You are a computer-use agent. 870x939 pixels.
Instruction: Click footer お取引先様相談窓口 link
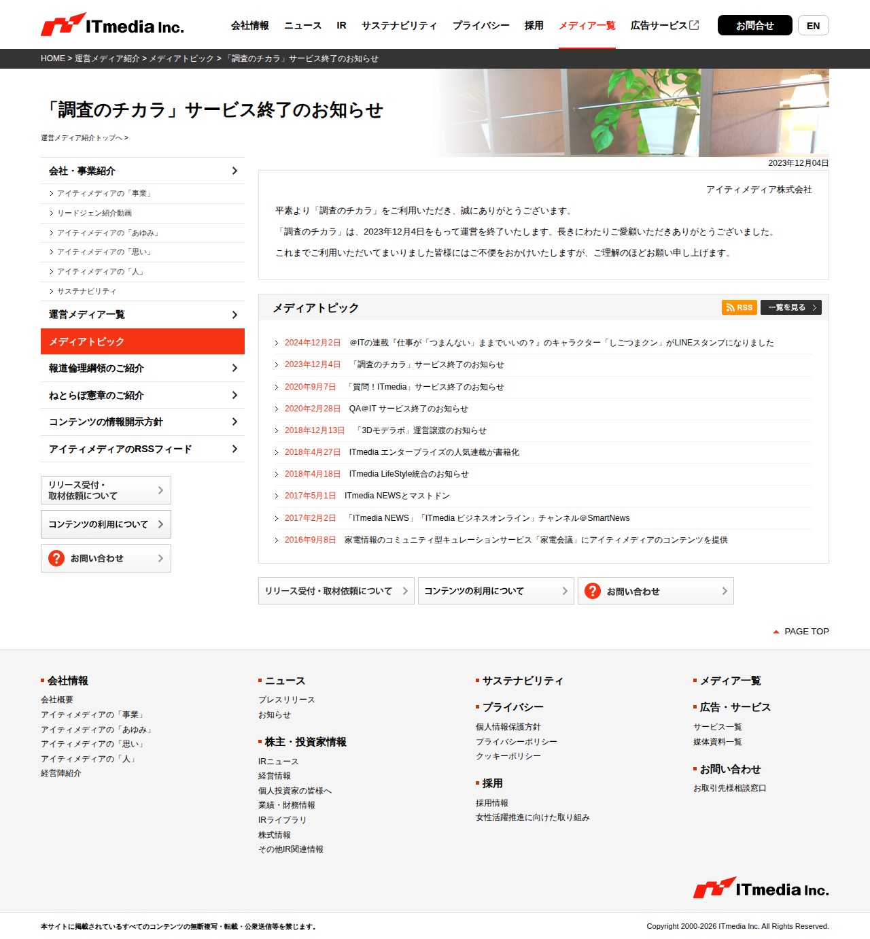tap(730, 788)
